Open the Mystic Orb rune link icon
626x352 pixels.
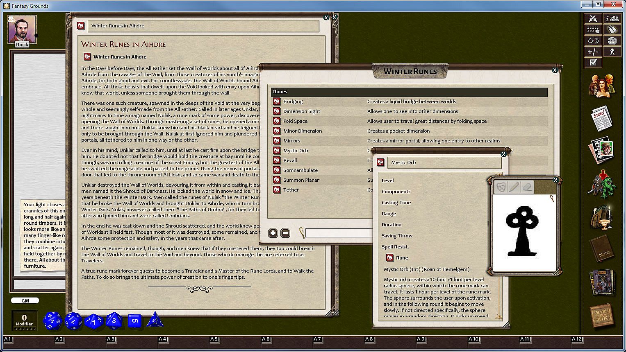click(277, 151)
